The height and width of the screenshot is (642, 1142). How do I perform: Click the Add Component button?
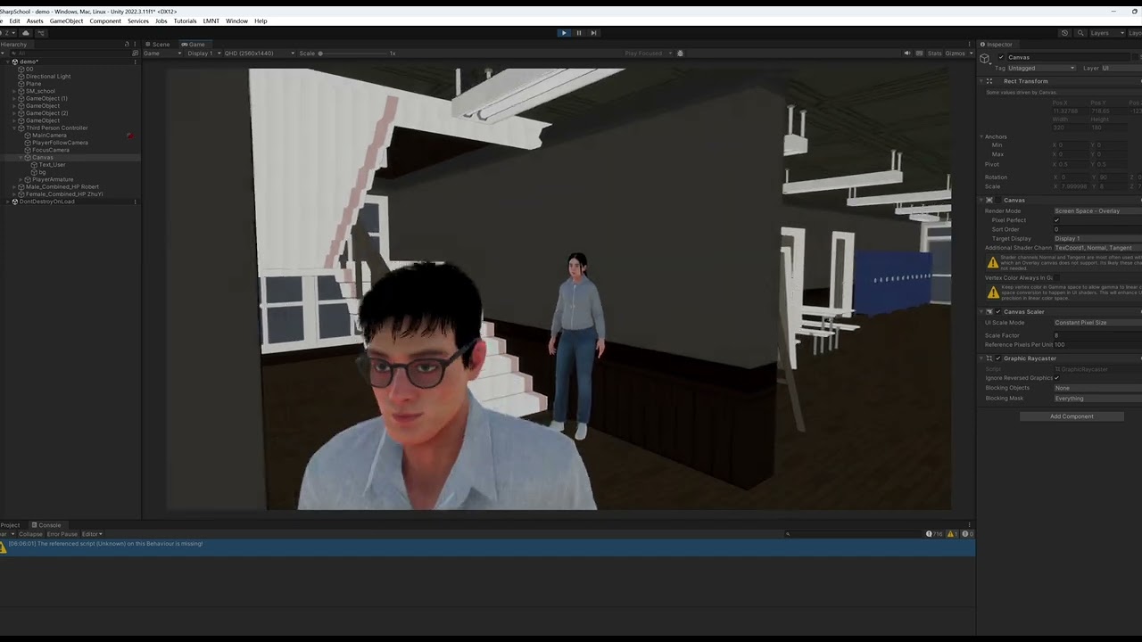pos(1072,416)
